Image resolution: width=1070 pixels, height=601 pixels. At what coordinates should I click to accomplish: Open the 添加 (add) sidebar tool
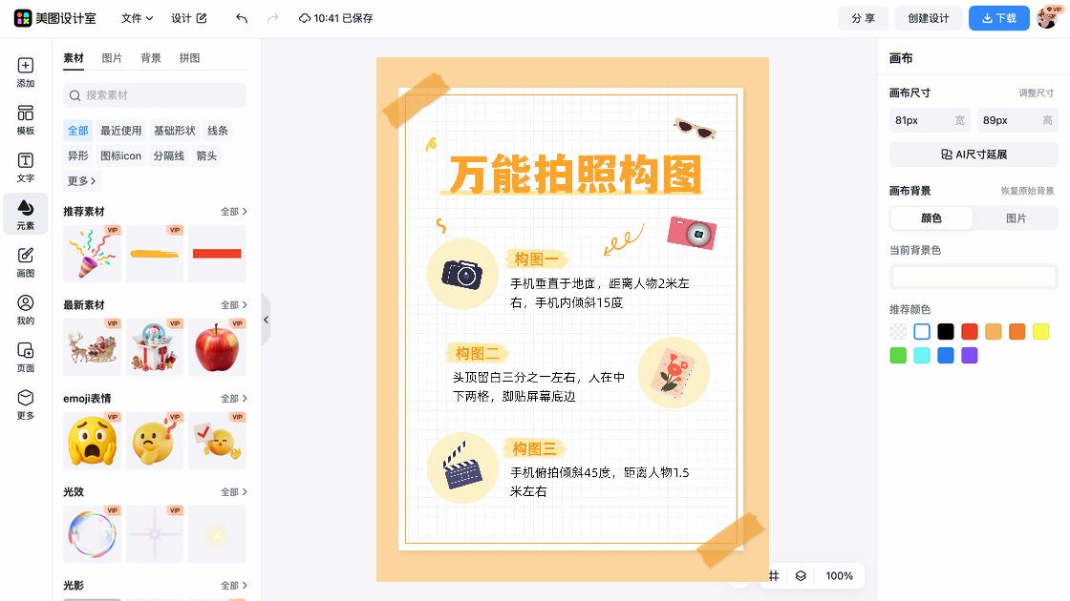point(25,73)
